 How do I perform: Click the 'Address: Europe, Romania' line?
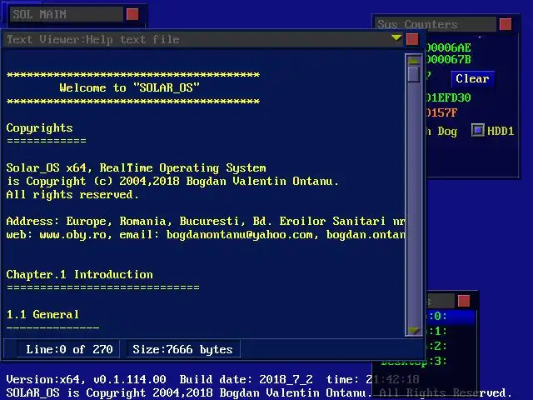(206, 221)
